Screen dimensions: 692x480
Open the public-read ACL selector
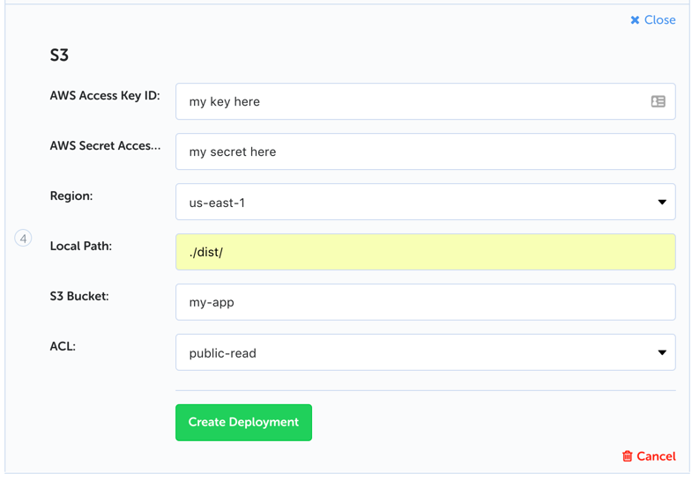[x=414, y=353]
